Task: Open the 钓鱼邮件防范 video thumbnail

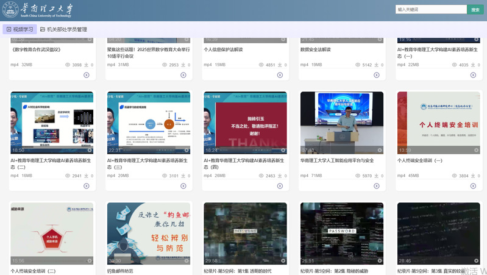Action: click(x=148, y=234)
